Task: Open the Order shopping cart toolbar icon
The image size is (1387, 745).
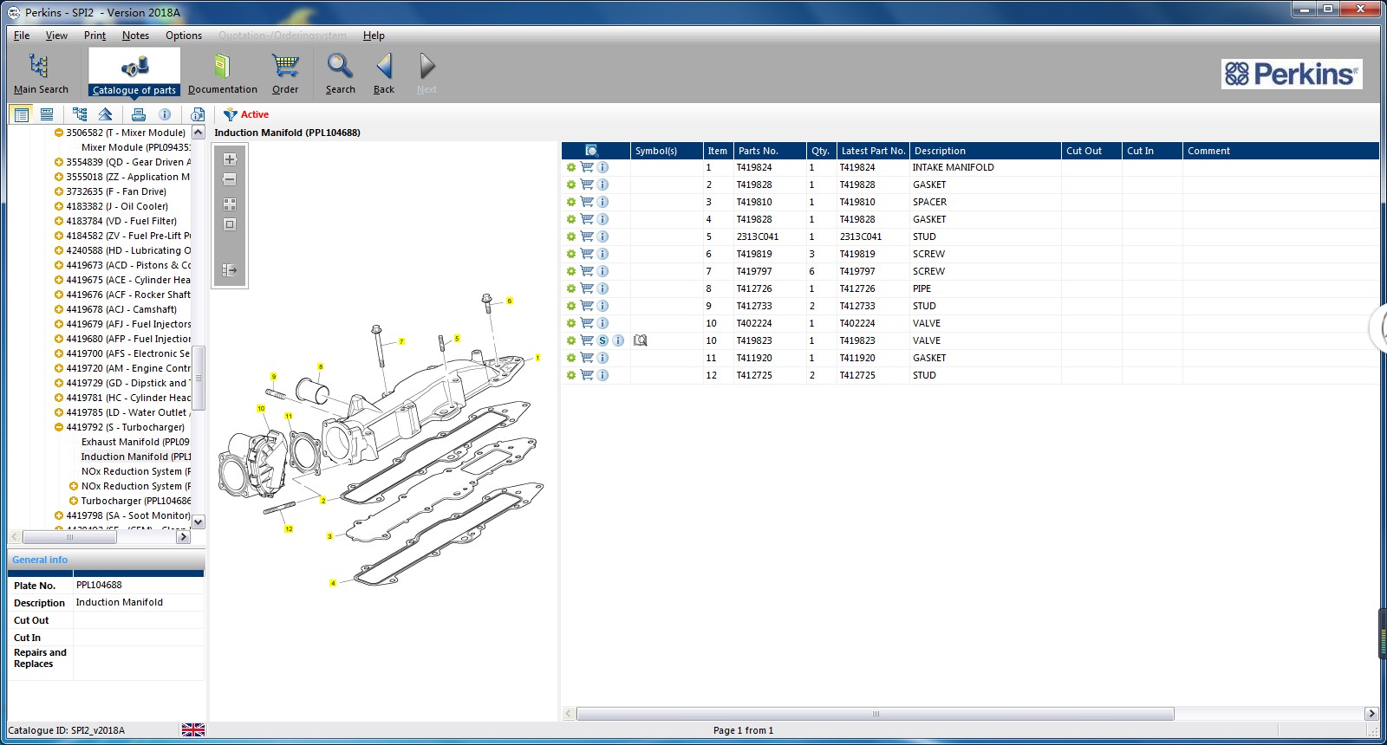Action: coord(285,66)
